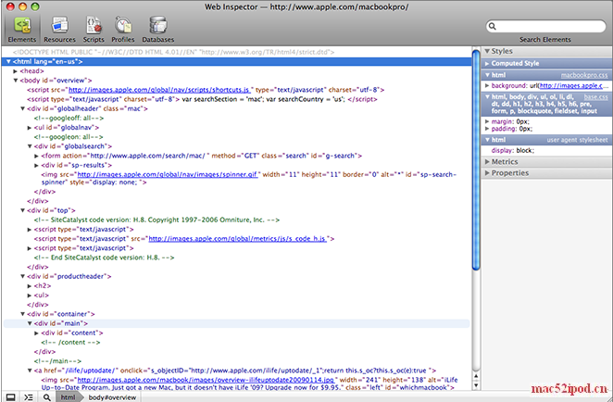
Task: Open the base.css stylesheet link
Action: point(595,96)
